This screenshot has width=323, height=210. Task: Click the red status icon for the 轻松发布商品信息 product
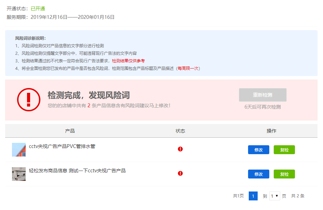pos(180,173)
